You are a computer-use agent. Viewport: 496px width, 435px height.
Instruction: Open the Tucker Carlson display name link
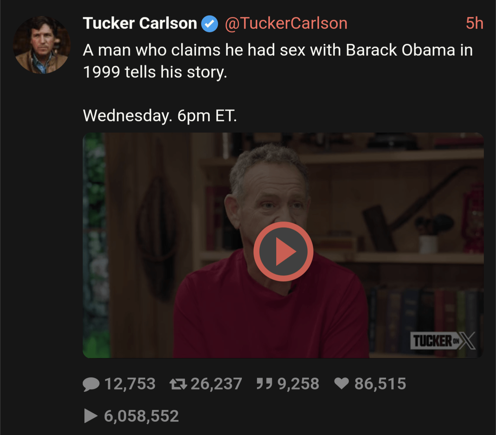(140, 23)
